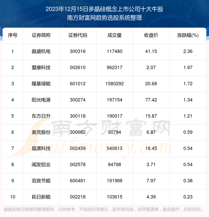
Task: Select stock name 爱康科技
Action: pyautogui.click(x=41, y=68)
